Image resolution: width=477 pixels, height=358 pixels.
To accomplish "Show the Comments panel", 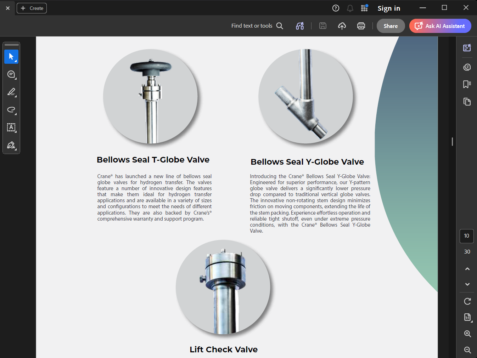I will (467, 67).
